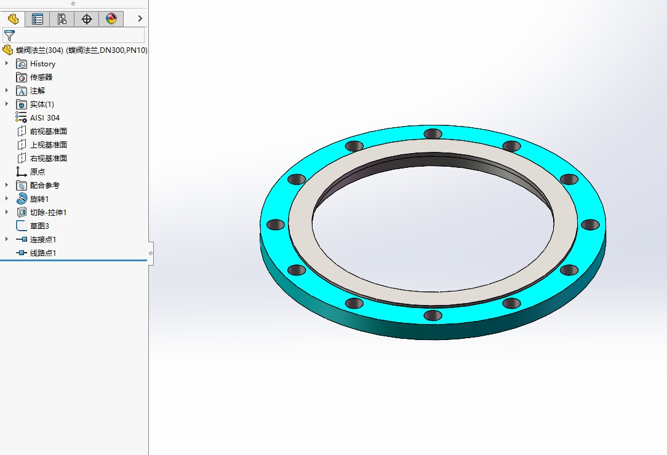
Task: Click the filter funnel icon
Action: (9, 35)
